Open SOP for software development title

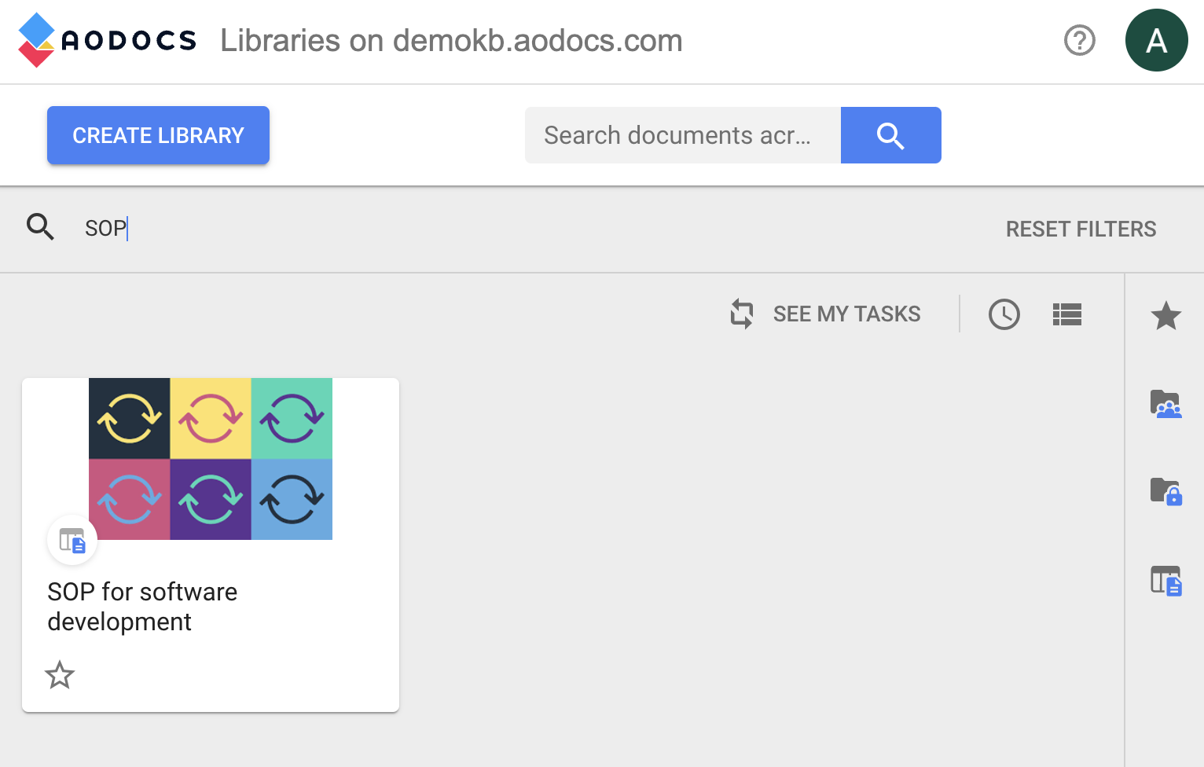(142, 607)
